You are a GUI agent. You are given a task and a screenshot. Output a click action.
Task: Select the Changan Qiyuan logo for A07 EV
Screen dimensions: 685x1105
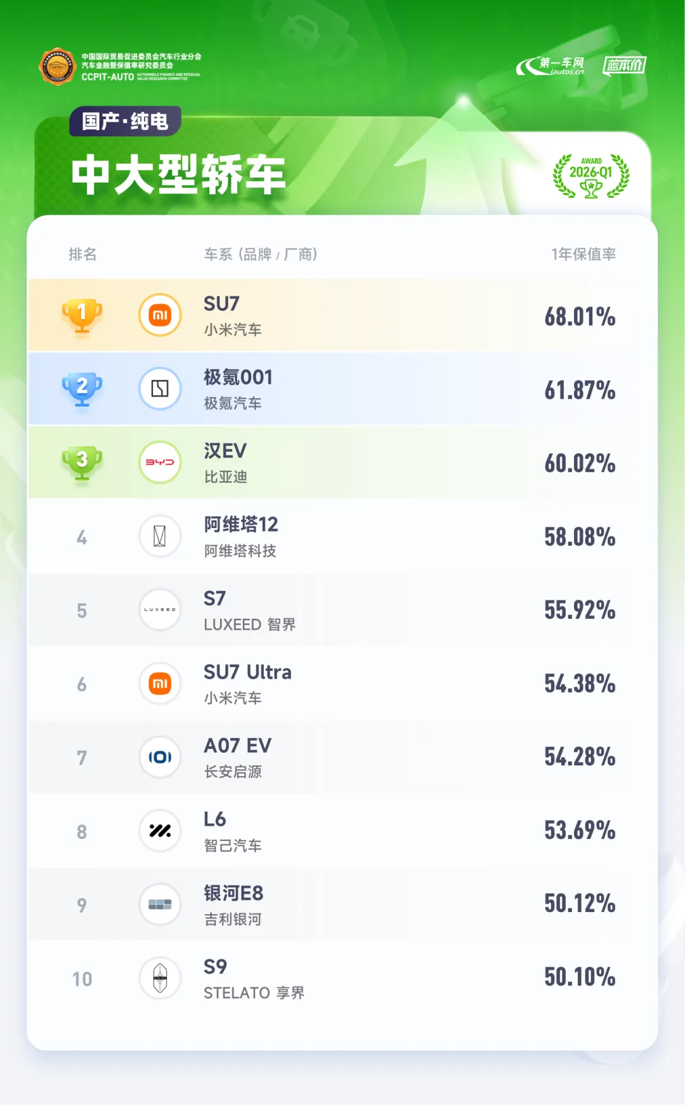point(160,757)
